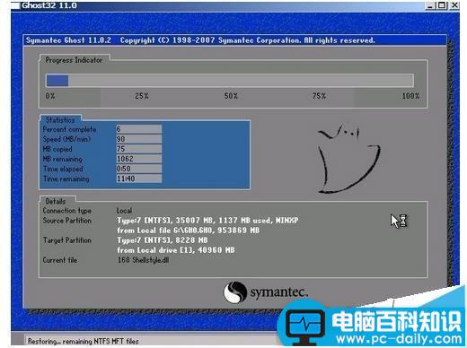Click the 25% progress marker label
467x348 pixels.
[142, 96]
